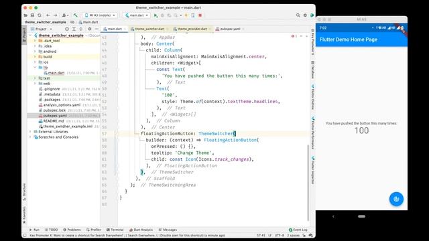Open the Structure side tool window
Screen dimensions: 429x241
pyautogui.click(x=24, y=192)
